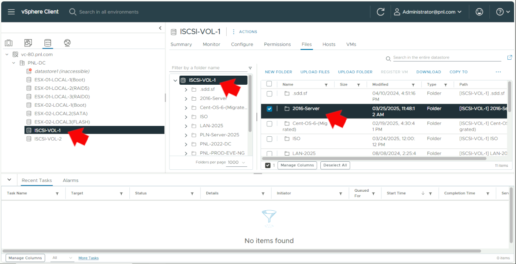Image resolution: width=516 pixels, height=264 pixels.
Task: Click the datastore search input field
Action: pos(446,58)
